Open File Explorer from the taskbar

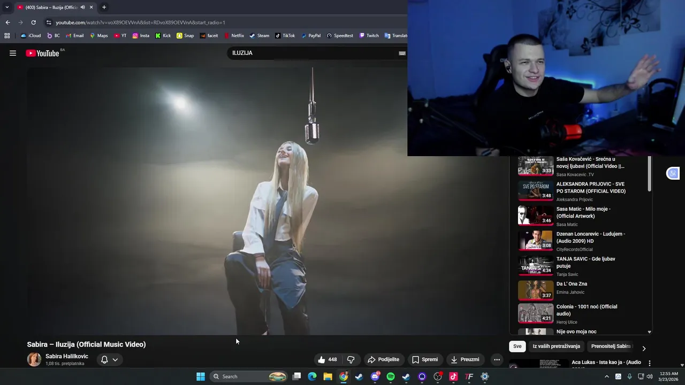point(328,376)
